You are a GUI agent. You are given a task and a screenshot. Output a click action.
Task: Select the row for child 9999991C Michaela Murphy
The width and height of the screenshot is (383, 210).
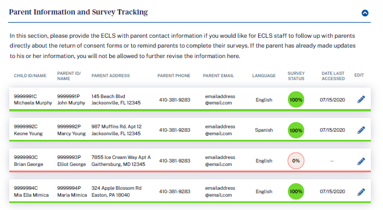click(x=190, y=99)
